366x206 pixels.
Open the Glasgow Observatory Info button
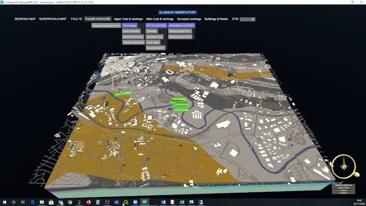click(x=106, y=25)
